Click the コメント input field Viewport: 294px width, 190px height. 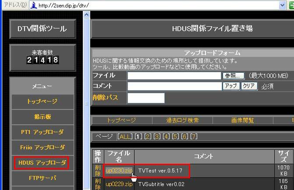[174, 86]
